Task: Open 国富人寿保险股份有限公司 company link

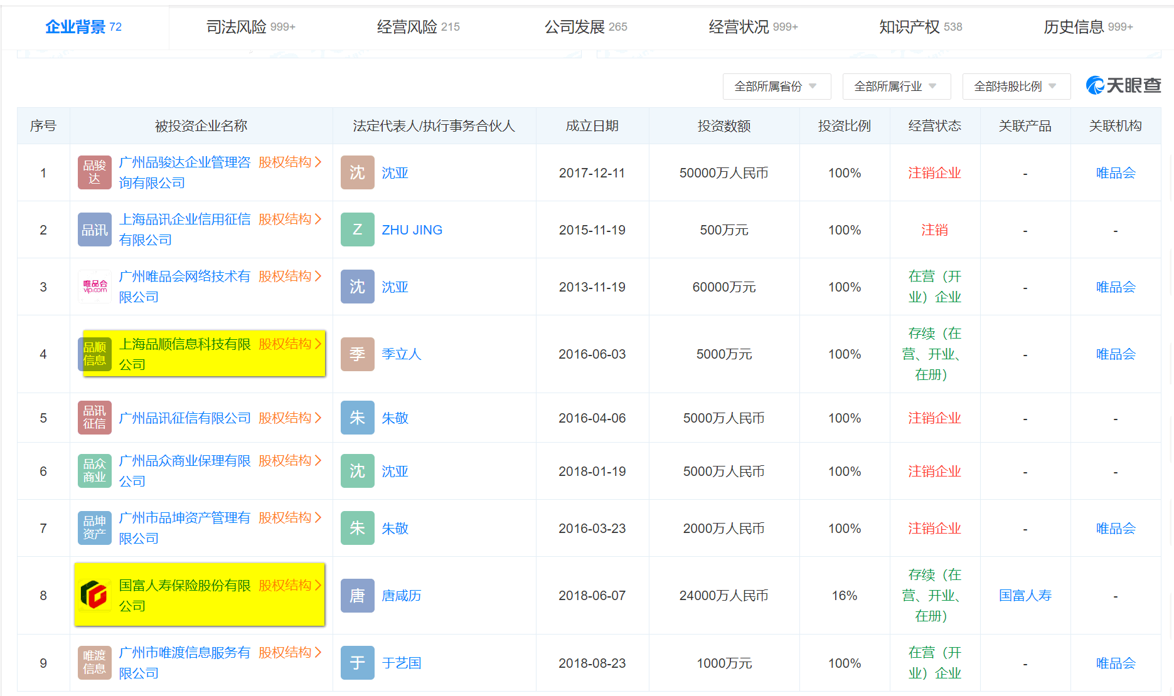Action: click(x=184, y=596)
